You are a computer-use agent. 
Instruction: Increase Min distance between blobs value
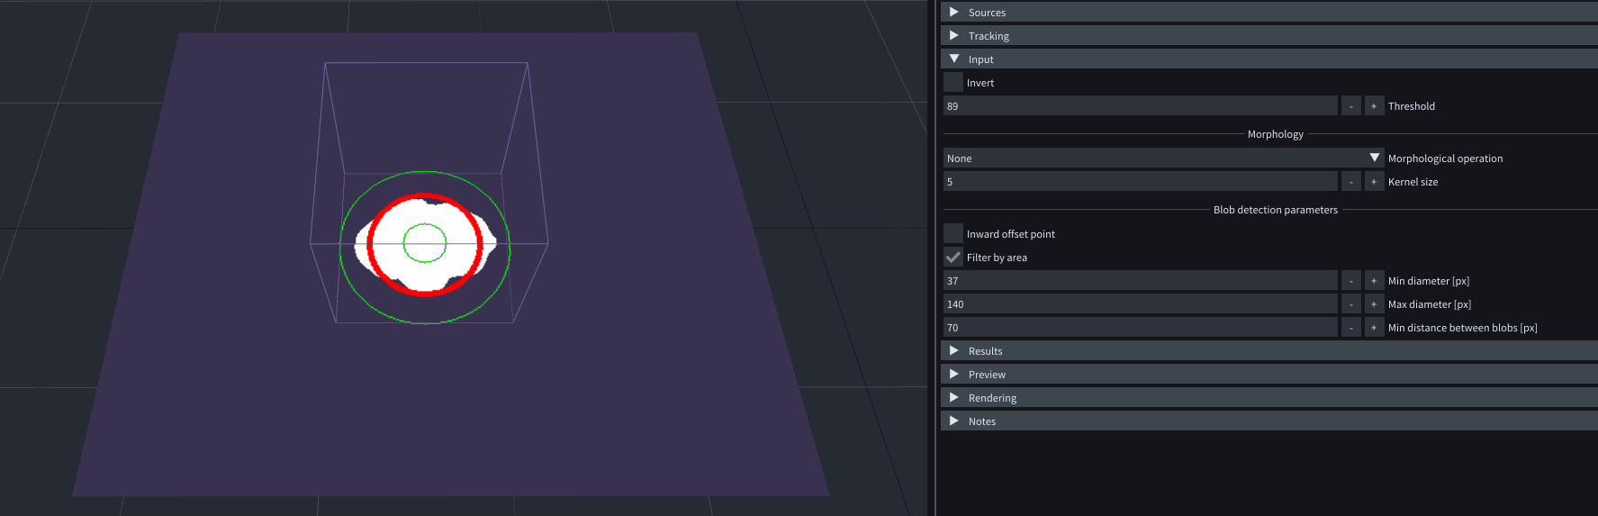(1374, 327)
